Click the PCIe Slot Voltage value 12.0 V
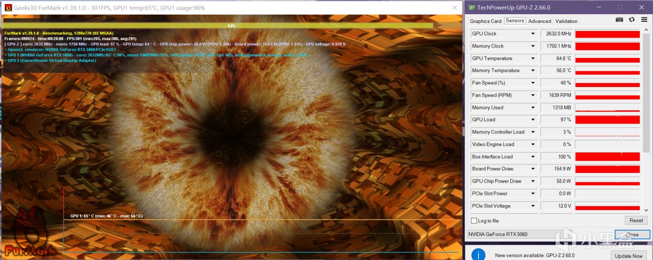This screenshot has width=653, height=260. pos(557,206)
